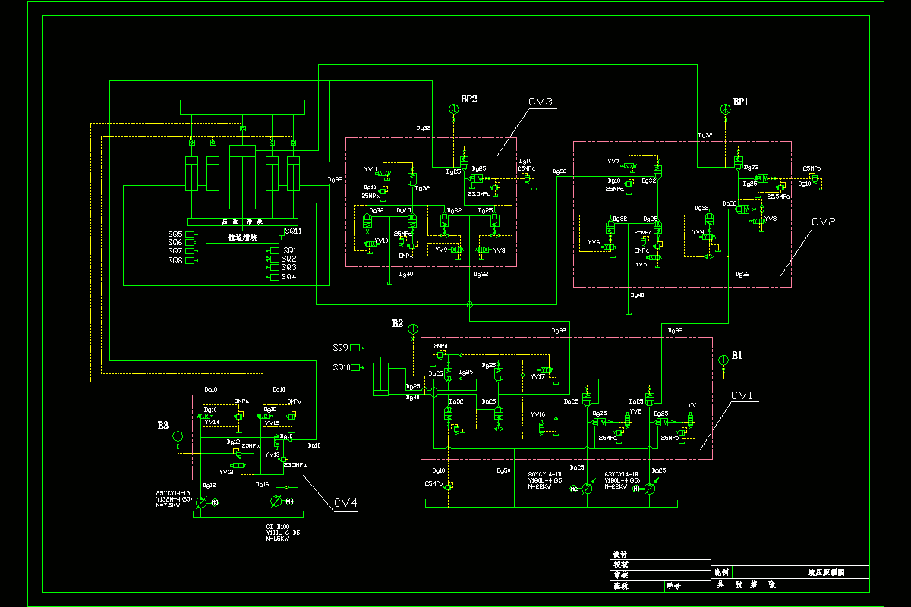
Task: Click the 液压原理图 title block text
Action: pos(825,573)
